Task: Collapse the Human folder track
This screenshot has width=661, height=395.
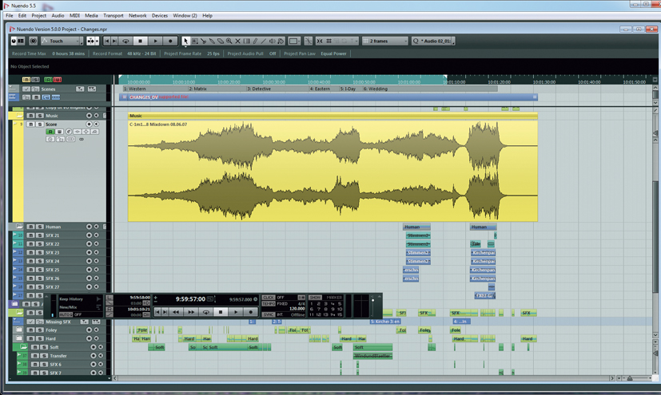Action: click(19, 227)
